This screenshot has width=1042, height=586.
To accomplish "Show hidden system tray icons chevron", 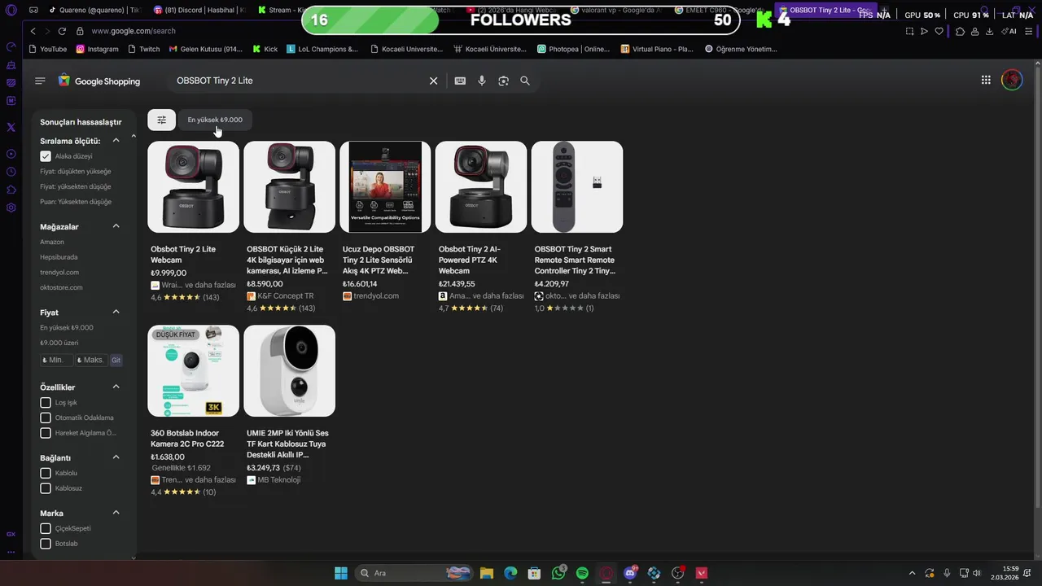I will (x=912, y=573).
